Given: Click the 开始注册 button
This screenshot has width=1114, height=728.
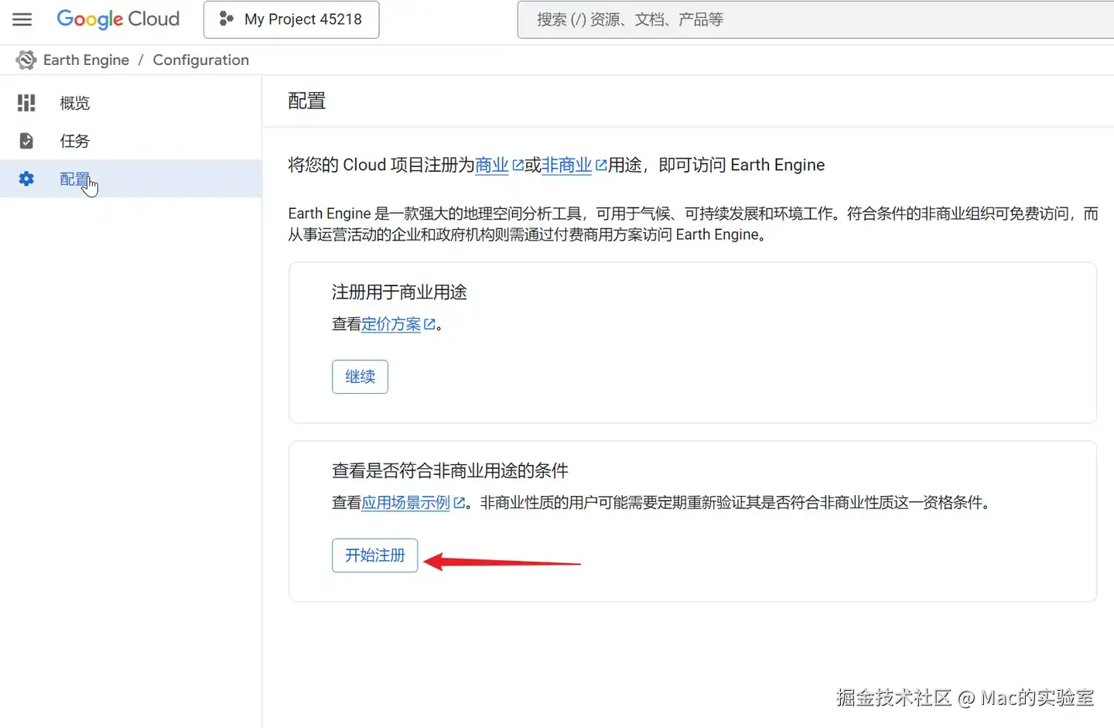Looking at the screenshot, I should tap(375, 555).
